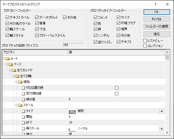Click the 復元 button
The image size is (174, 139).
[157, 34]
